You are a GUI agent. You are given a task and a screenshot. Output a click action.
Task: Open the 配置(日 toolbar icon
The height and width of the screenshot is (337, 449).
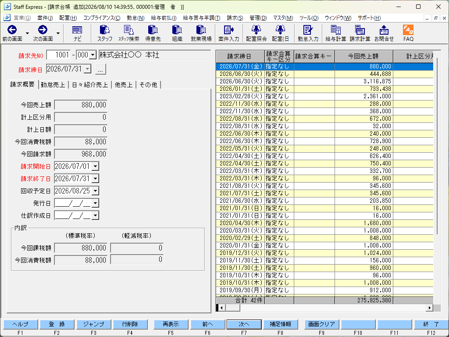click(x=280, y=33)
